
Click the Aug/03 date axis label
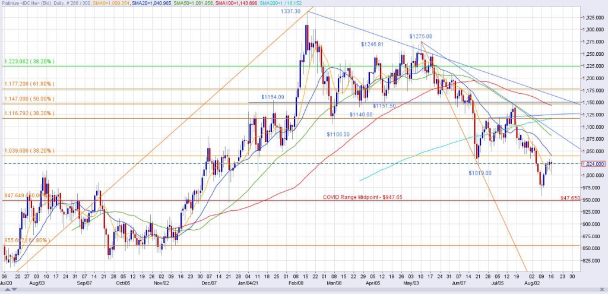click(37, 283)
